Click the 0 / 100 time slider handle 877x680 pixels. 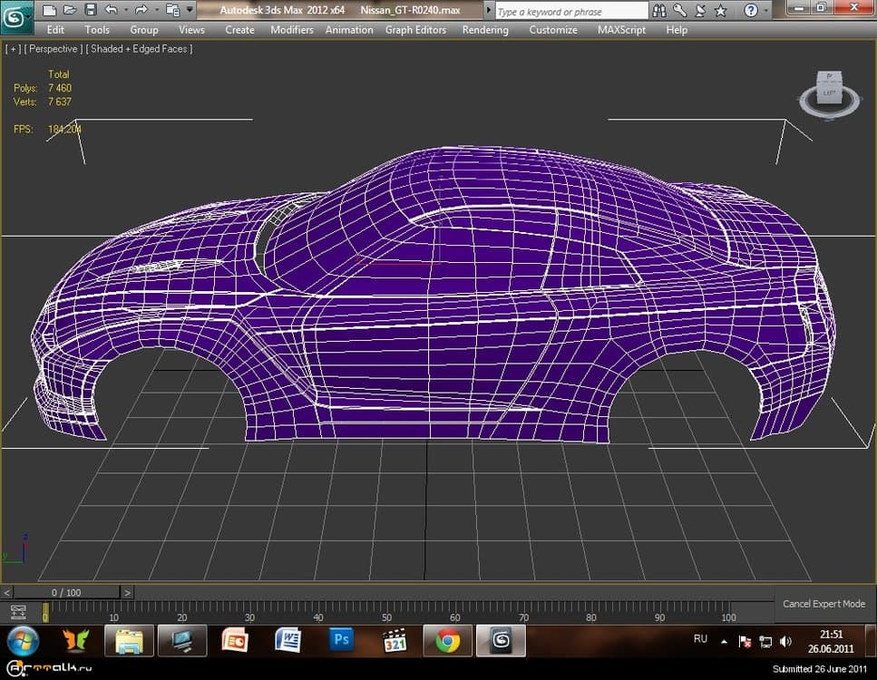65,593
